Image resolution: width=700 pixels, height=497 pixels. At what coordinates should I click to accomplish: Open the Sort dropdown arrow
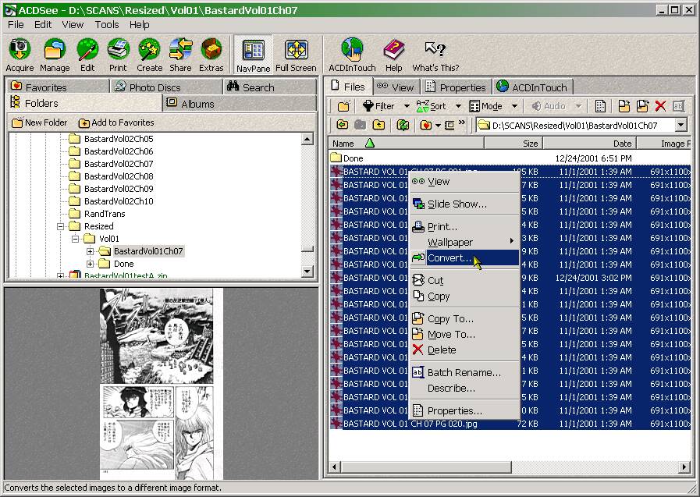(x=458, y=106)
